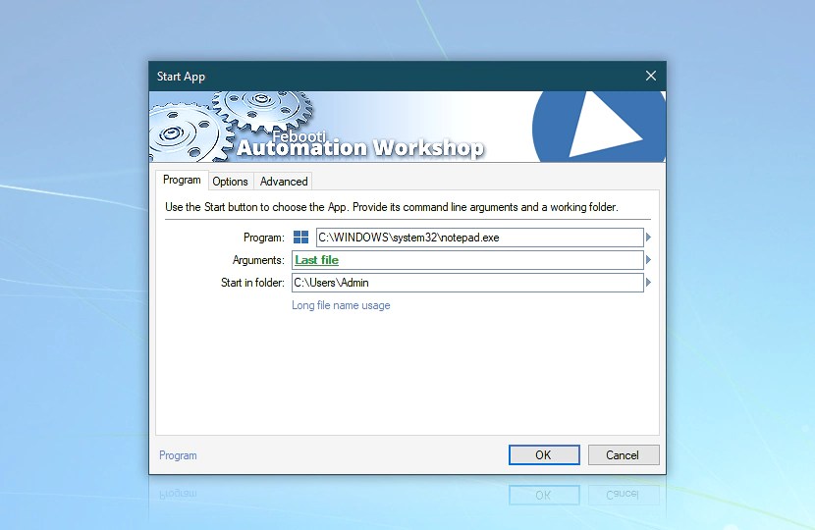Open the Advanced tab
Viewport: 815px width, 530px height.
click(284, 182)
